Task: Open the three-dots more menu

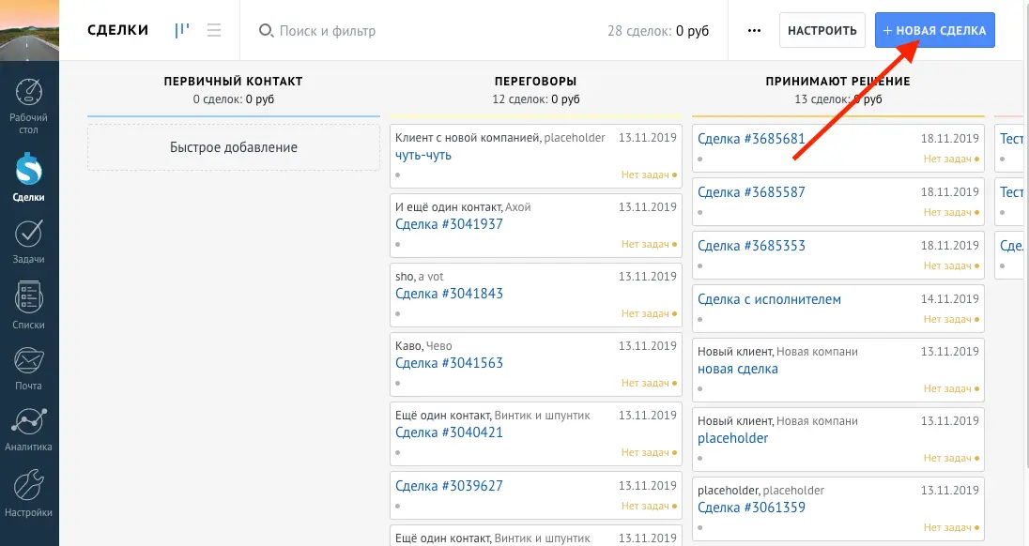Action: (754, 30)
